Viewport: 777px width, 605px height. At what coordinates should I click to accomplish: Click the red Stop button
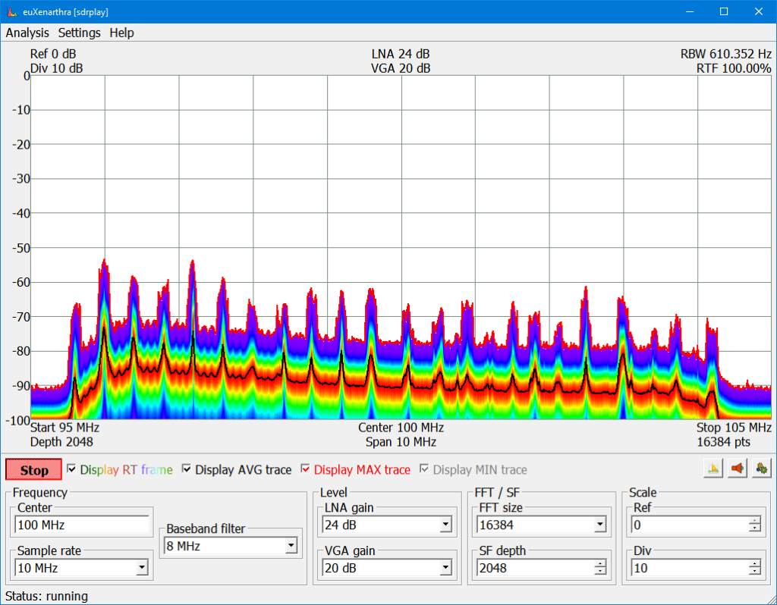(x=33, y=470)
